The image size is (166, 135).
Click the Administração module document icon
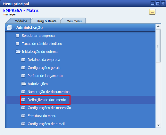click(9, 28)
